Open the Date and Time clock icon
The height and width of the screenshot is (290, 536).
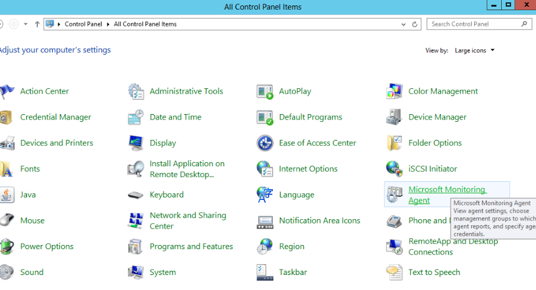pyautogui.click(x=136, y=117)
